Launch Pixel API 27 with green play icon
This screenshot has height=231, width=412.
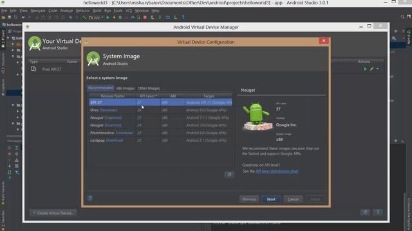365,69
